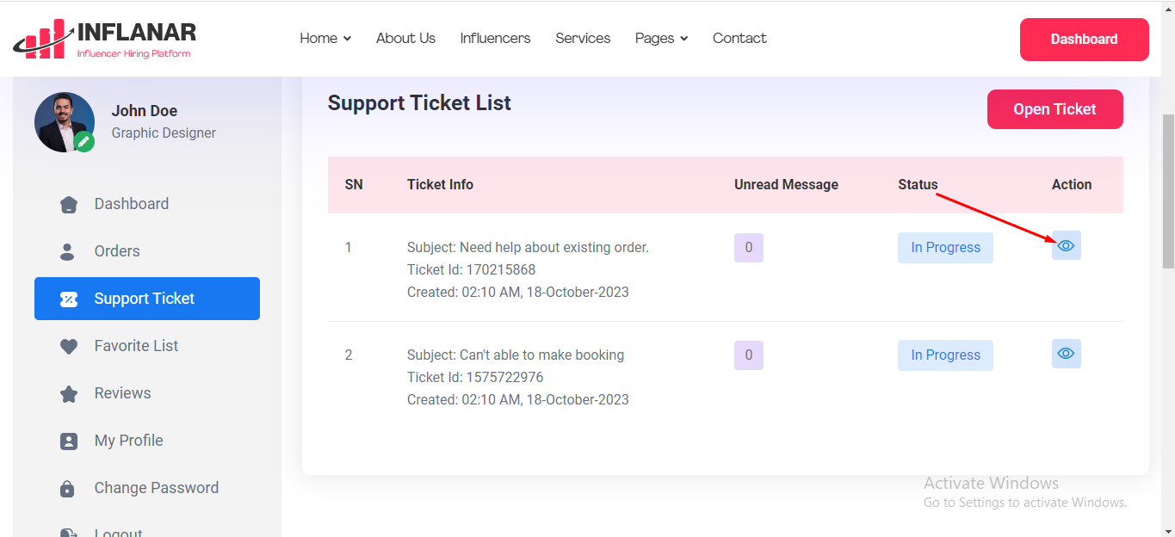Open the About Us page
Image resolution: width=1175 pixels, height=537 pixels.
[x=405, y=39]
